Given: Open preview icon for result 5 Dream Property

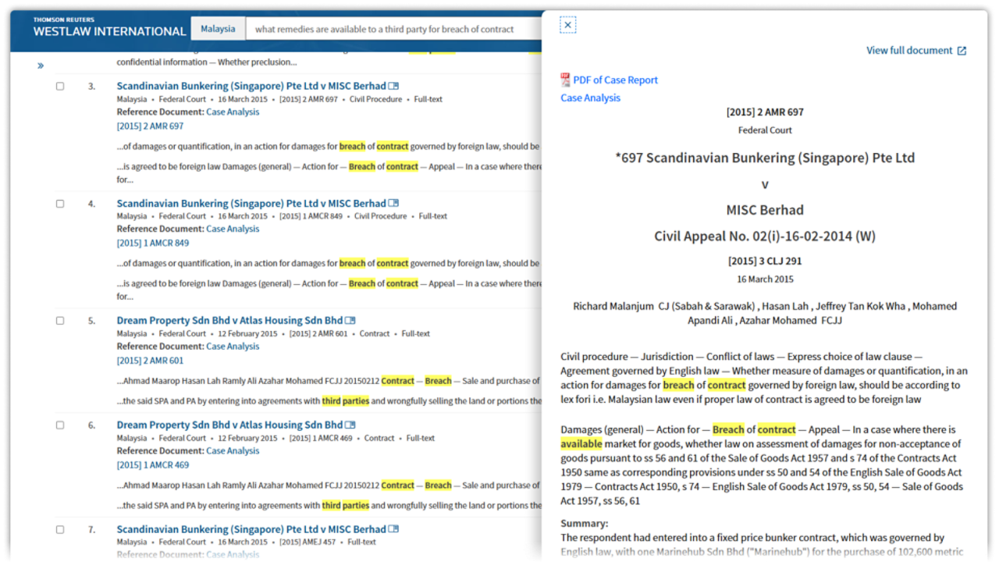Looking at the screenshot, I should (350, 320).
